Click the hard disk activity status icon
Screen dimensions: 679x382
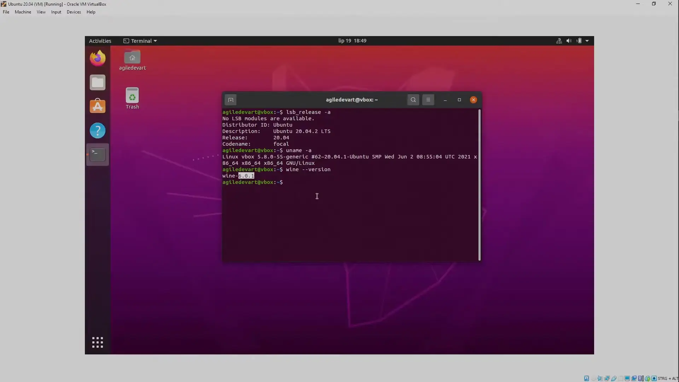pyautogui.click(x=586, y=378)
